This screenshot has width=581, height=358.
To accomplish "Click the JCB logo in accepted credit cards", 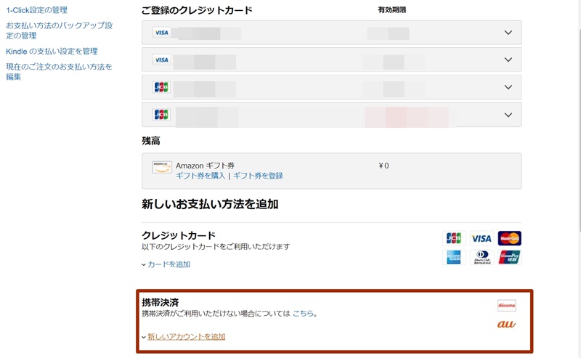I will [454, 238].
